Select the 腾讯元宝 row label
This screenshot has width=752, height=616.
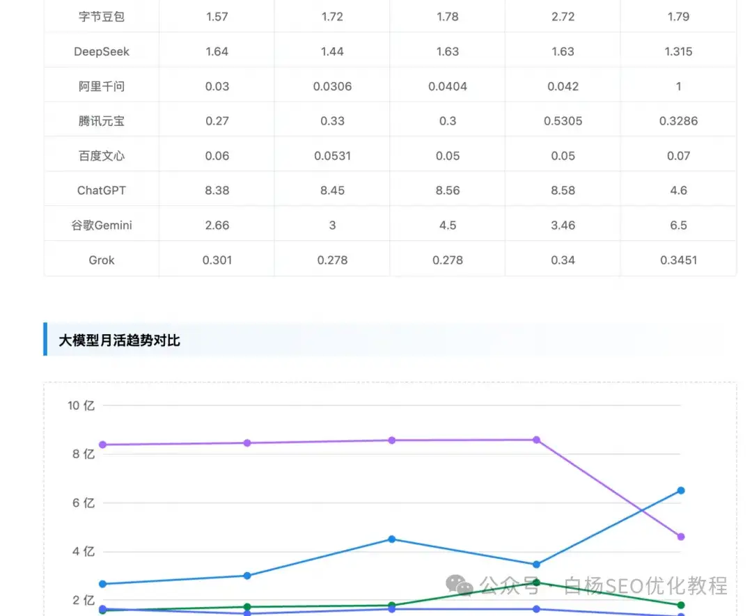click(x=101, y=121)
